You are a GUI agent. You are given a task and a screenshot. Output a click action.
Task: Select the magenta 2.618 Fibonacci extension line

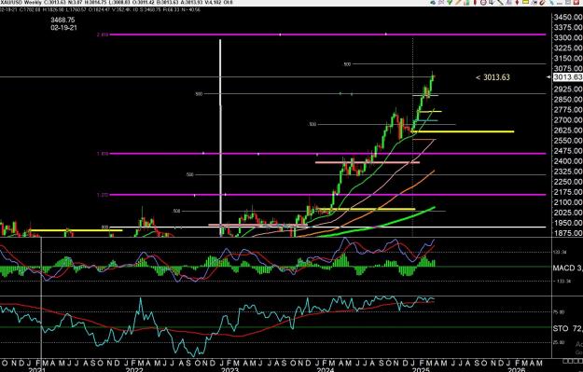coord(327,34)
